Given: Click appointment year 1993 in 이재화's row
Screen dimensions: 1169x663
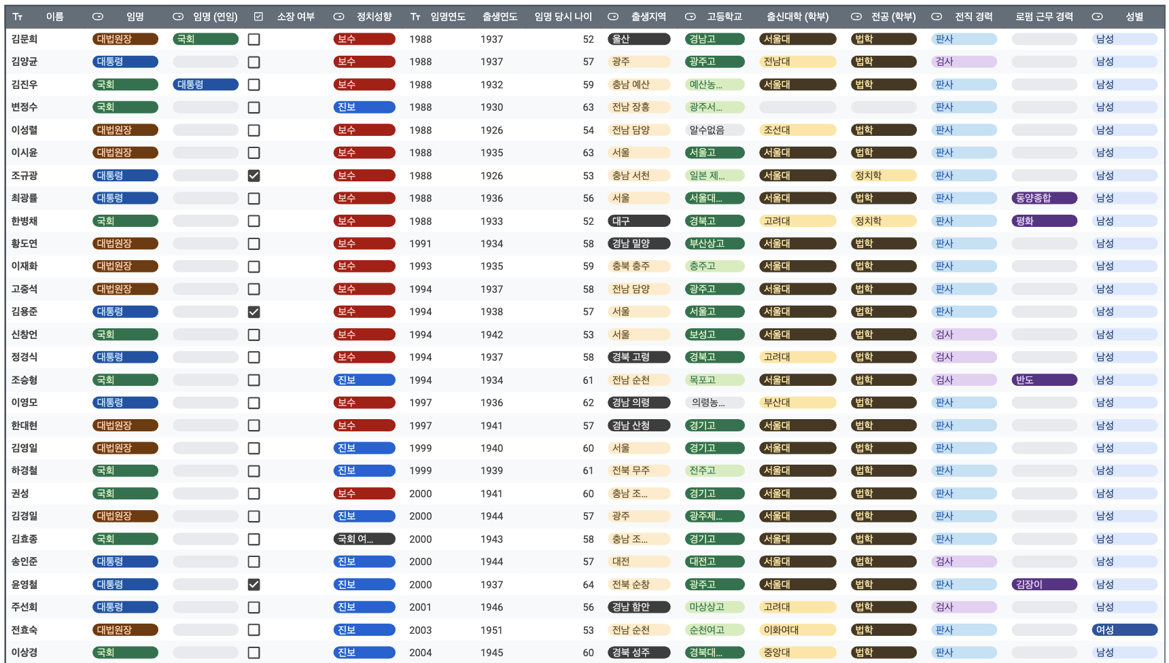Looking at the screenshot, I should (x=421, y=266).
